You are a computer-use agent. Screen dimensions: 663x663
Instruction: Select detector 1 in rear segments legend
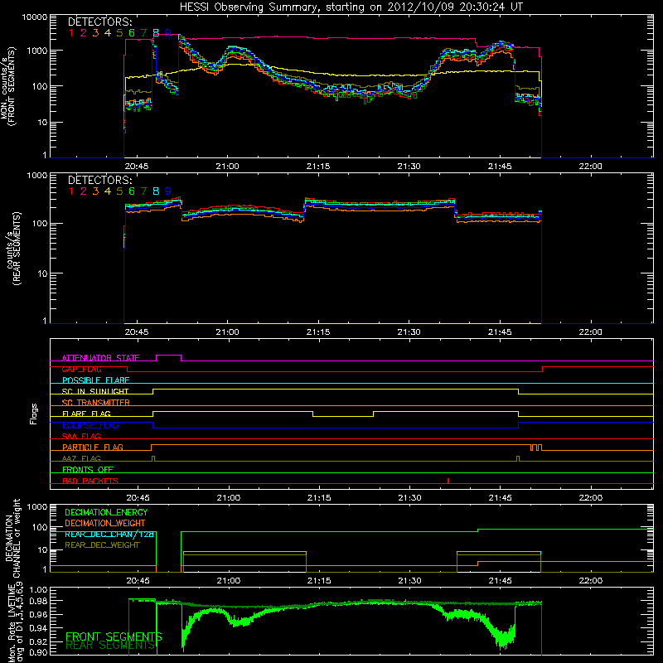[x=71, y=191]
